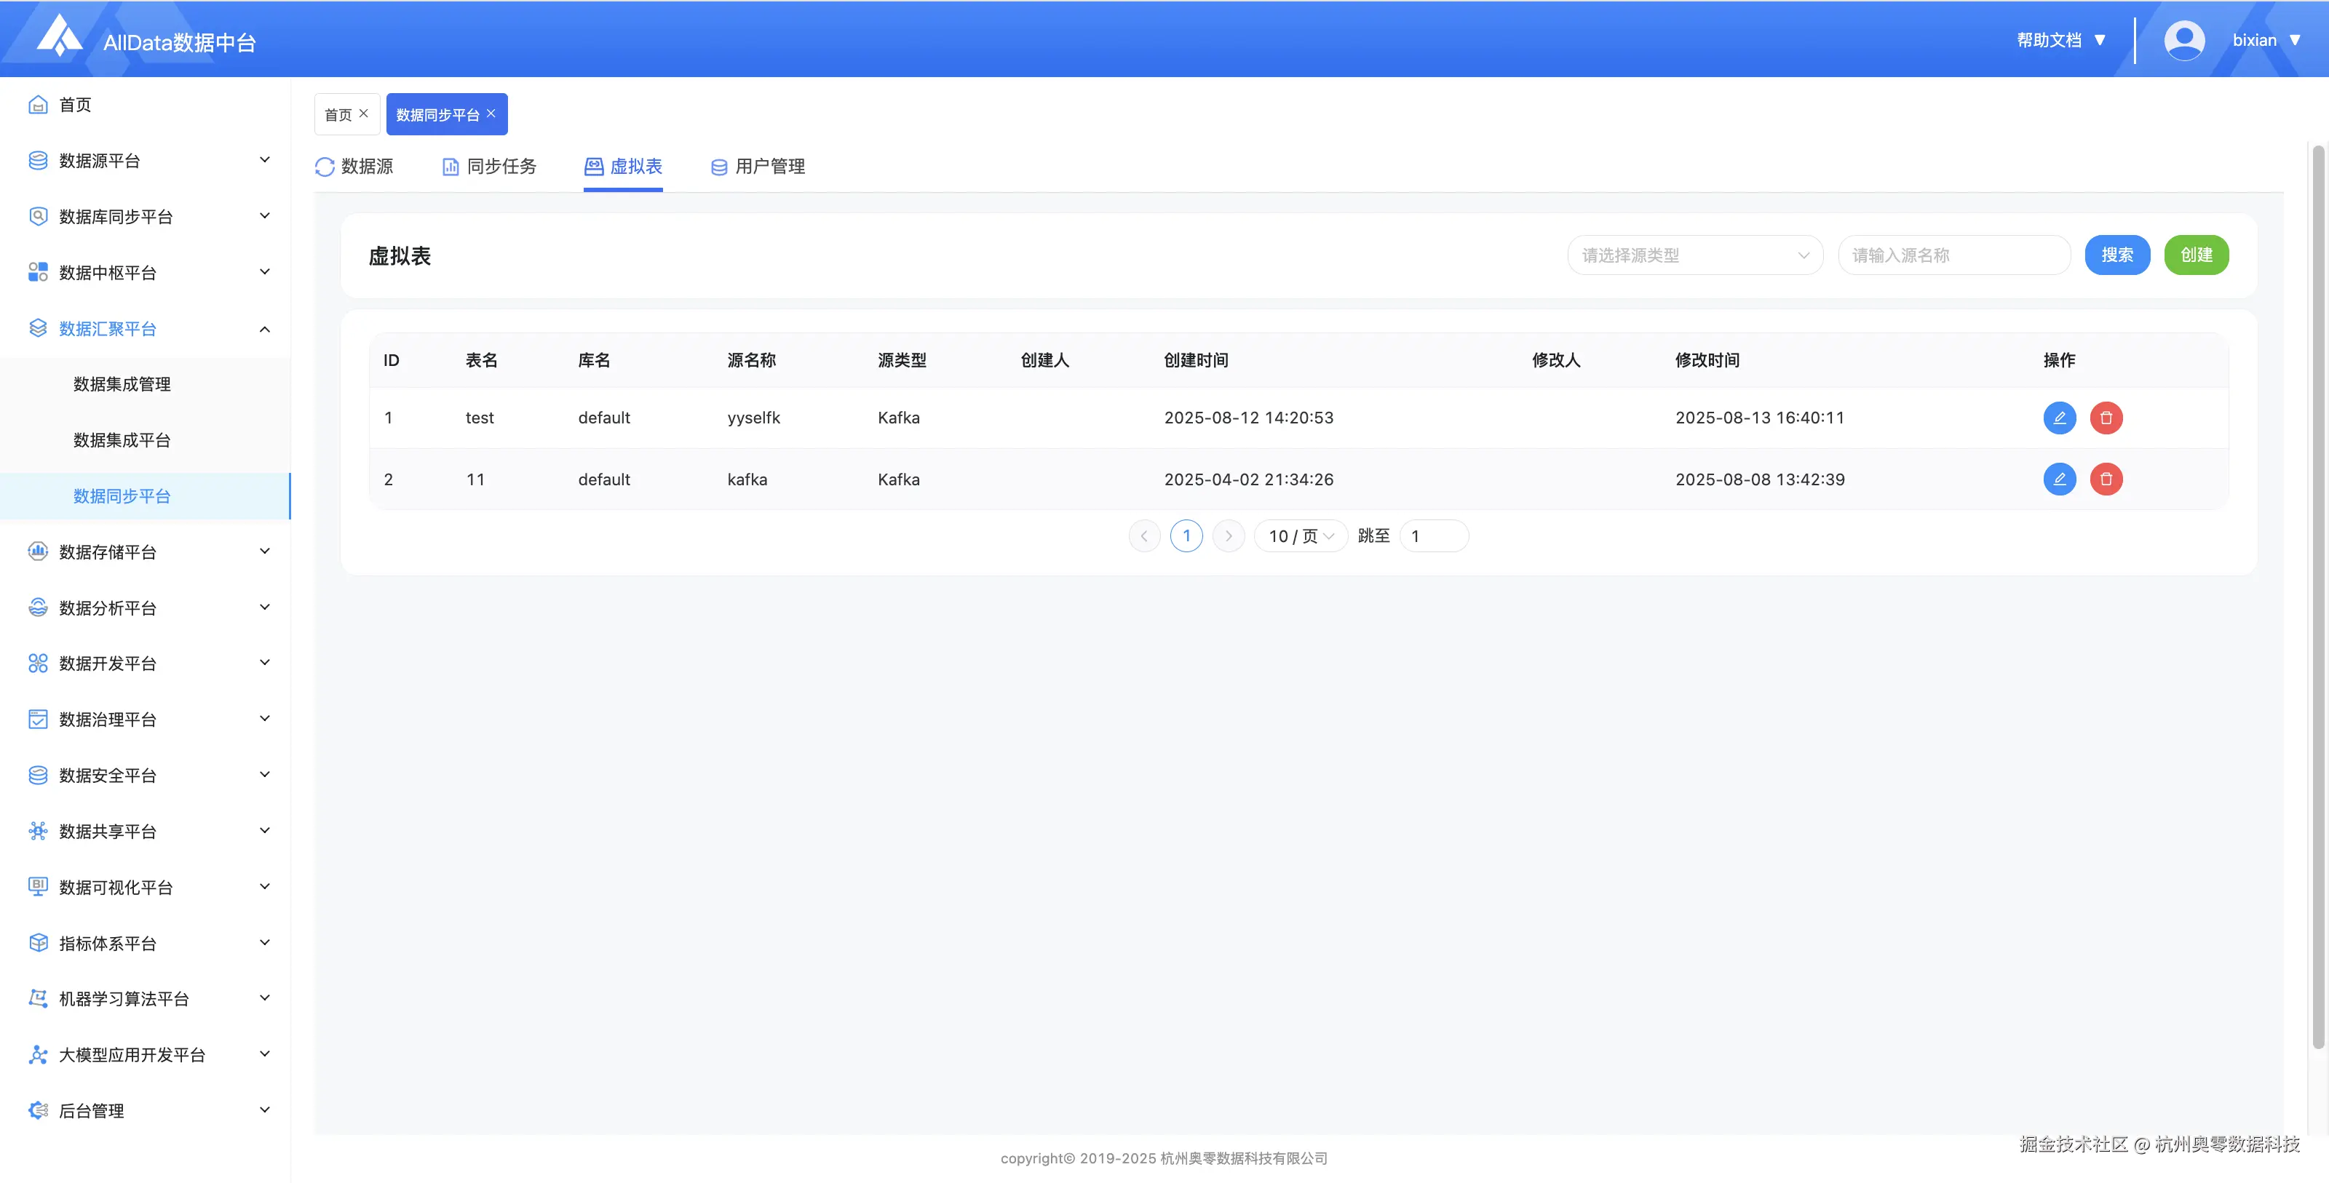The width and height of the screenshot is (2329, 1183).
Task: Click the delete icon for the test row
Action: (2106, 418)
